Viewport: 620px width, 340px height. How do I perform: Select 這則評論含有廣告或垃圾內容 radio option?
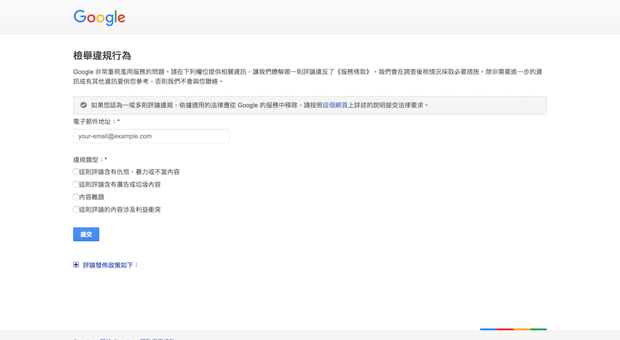point(76,185)
